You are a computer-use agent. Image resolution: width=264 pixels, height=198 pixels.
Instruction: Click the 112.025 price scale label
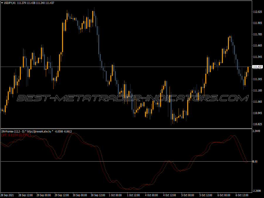click(258, 12)
